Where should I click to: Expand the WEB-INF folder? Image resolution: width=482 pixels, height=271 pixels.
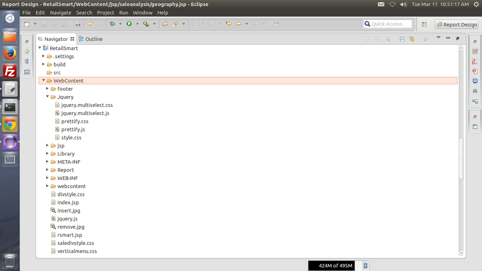47,178
